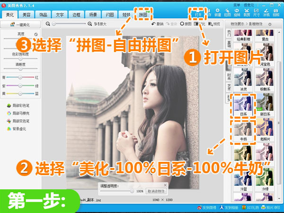The image size is (284, 213).
Task: Select the 热门 effects side tab
Action: tap(229, 34)
